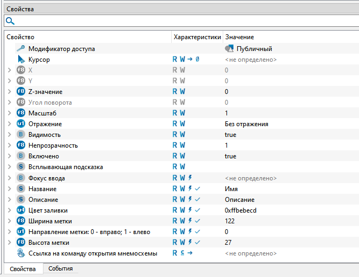
Task: Click the f8 icon beside Z-значение
Action: tap(21, 92)
